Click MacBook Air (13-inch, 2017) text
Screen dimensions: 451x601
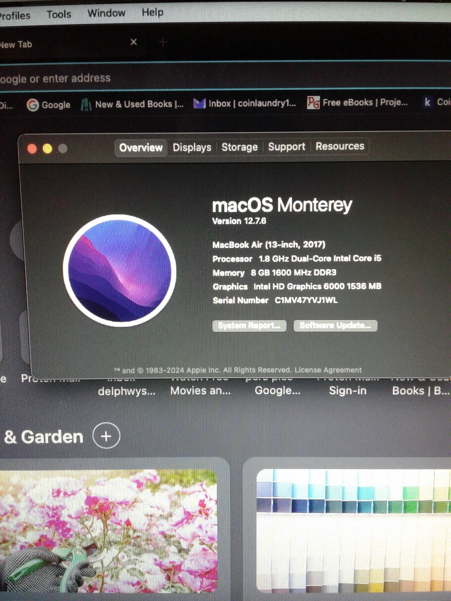[269, 245]
